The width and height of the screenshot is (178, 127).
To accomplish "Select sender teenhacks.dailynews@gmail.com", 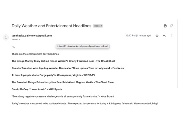I will 32,36.
